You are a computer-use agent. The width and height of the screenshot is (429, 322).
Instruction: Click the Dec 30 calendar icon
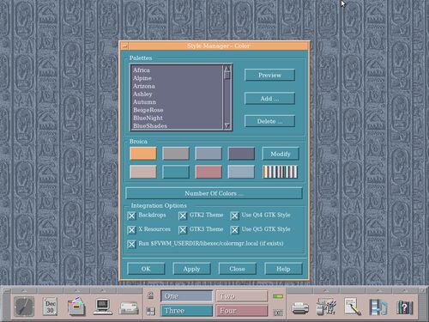click(x=51, y=307)
